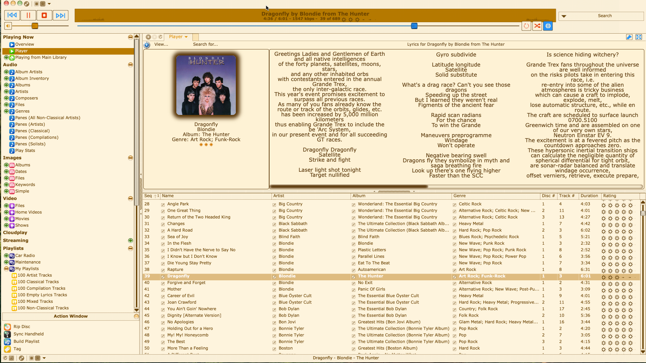Toggle the checkbox next to Angle Park
Screen dimensions: 646x363
163,204
